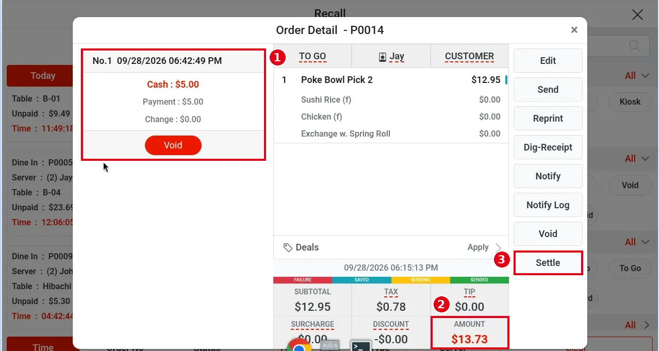Expand the bottom All chevron in Recall
Screen dimensions: 660x351
pos(646,325)
